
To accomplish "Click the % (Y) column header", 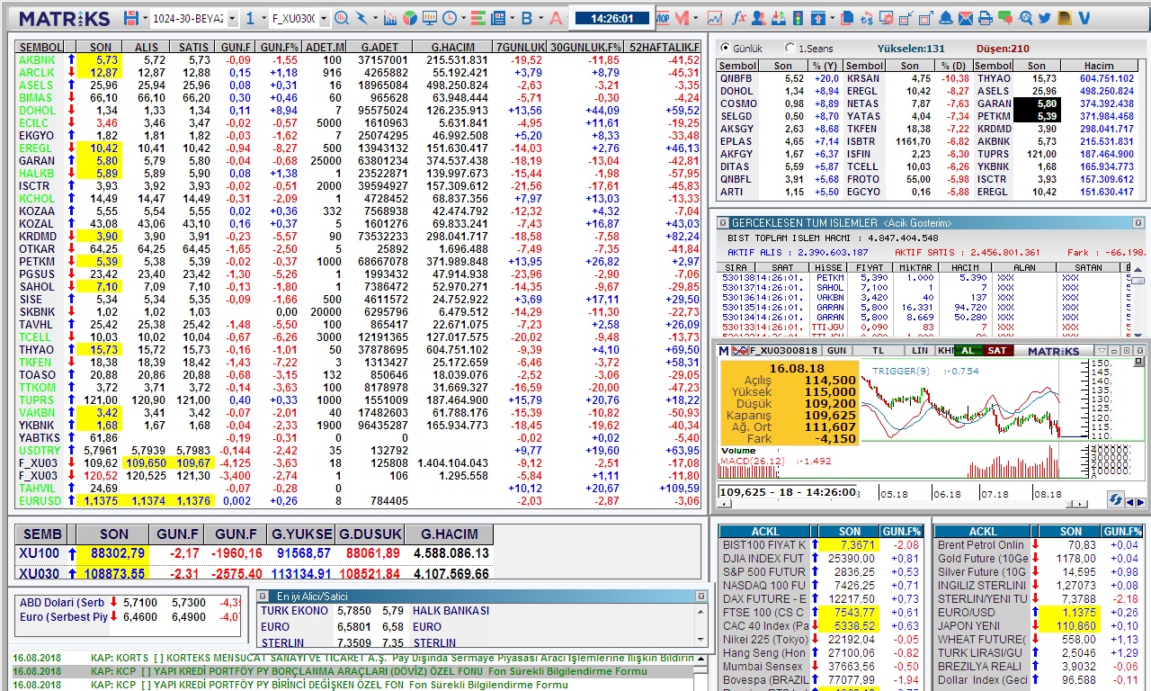I will tap(825, 66).
